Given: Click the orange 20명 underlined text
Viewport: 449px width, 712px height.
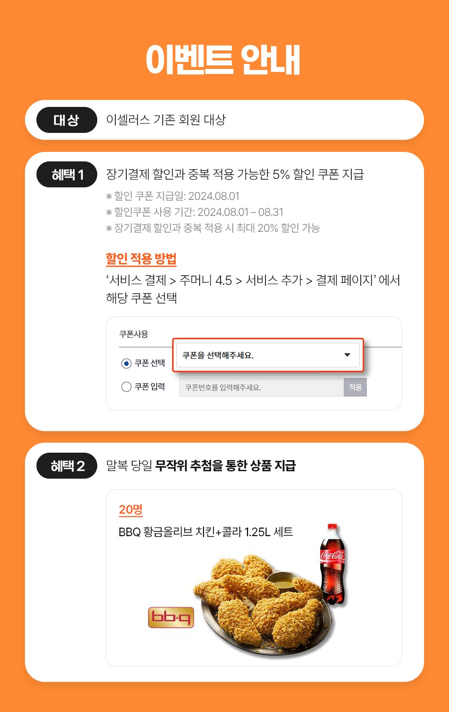Looking at the screenshot, I should [131, 510].
